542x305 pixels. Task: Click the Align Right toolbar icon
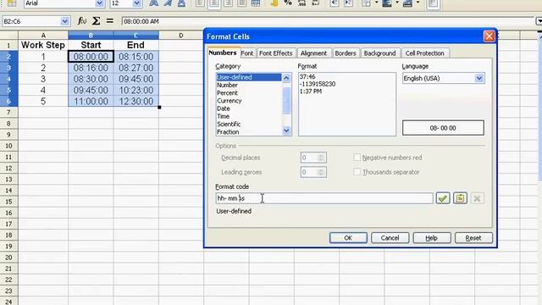(x=228, y=3)
